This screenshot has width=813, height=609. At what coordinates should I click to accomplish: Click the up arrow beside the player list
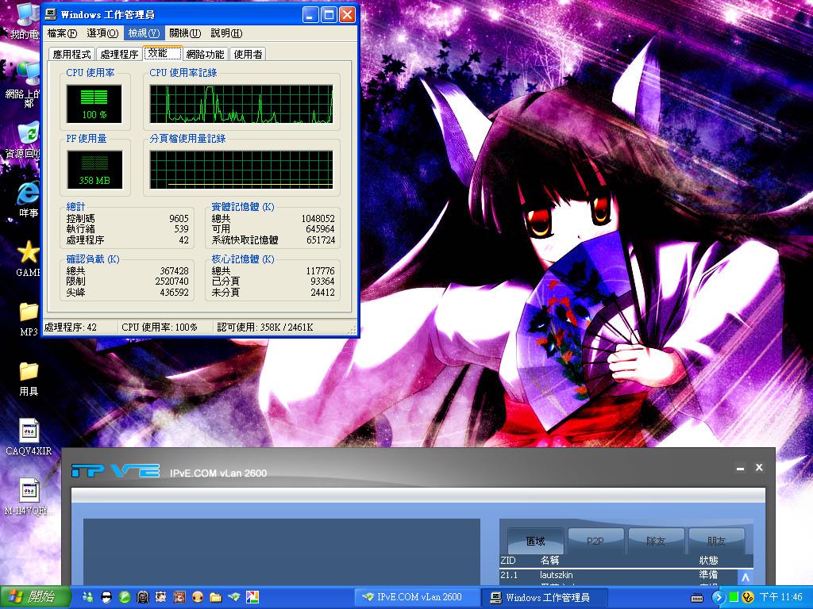[745, 577]
